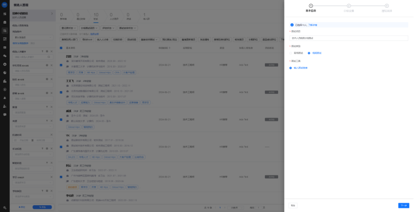The height and width of the screenshot is (212, 414).
Task: Click the sort arrow on application date column
Action: 169,48
